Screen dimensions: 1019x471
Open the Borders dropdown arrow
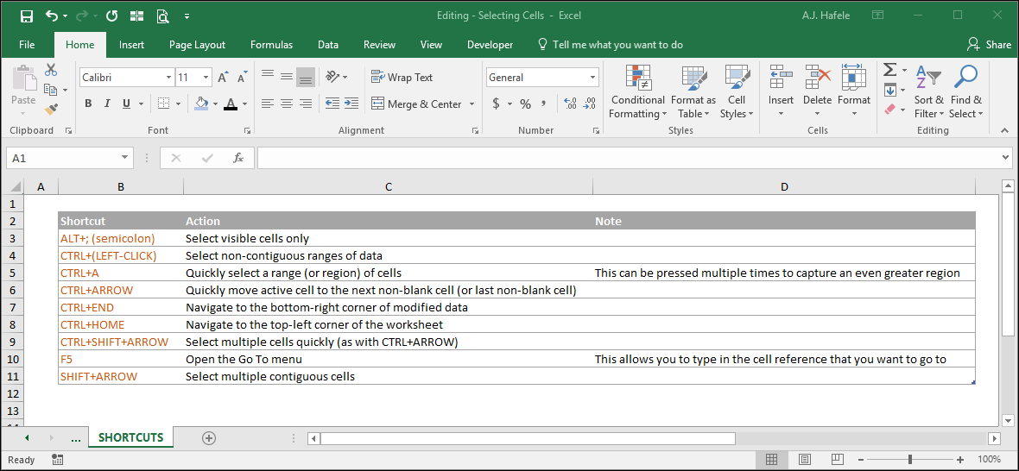coord(179,104)
